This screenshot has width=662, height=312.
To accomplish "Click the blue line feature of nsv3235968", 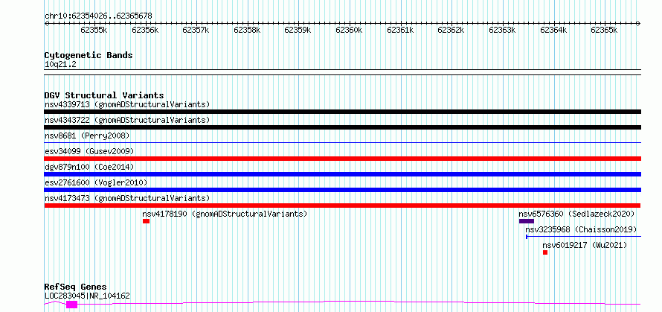I will 583,237.
